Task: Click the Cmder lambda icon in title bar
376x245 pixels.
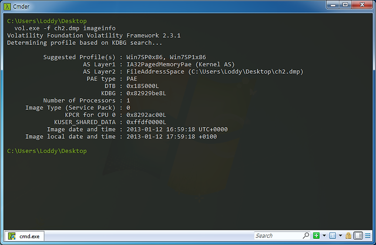Action: pos(7,6)
